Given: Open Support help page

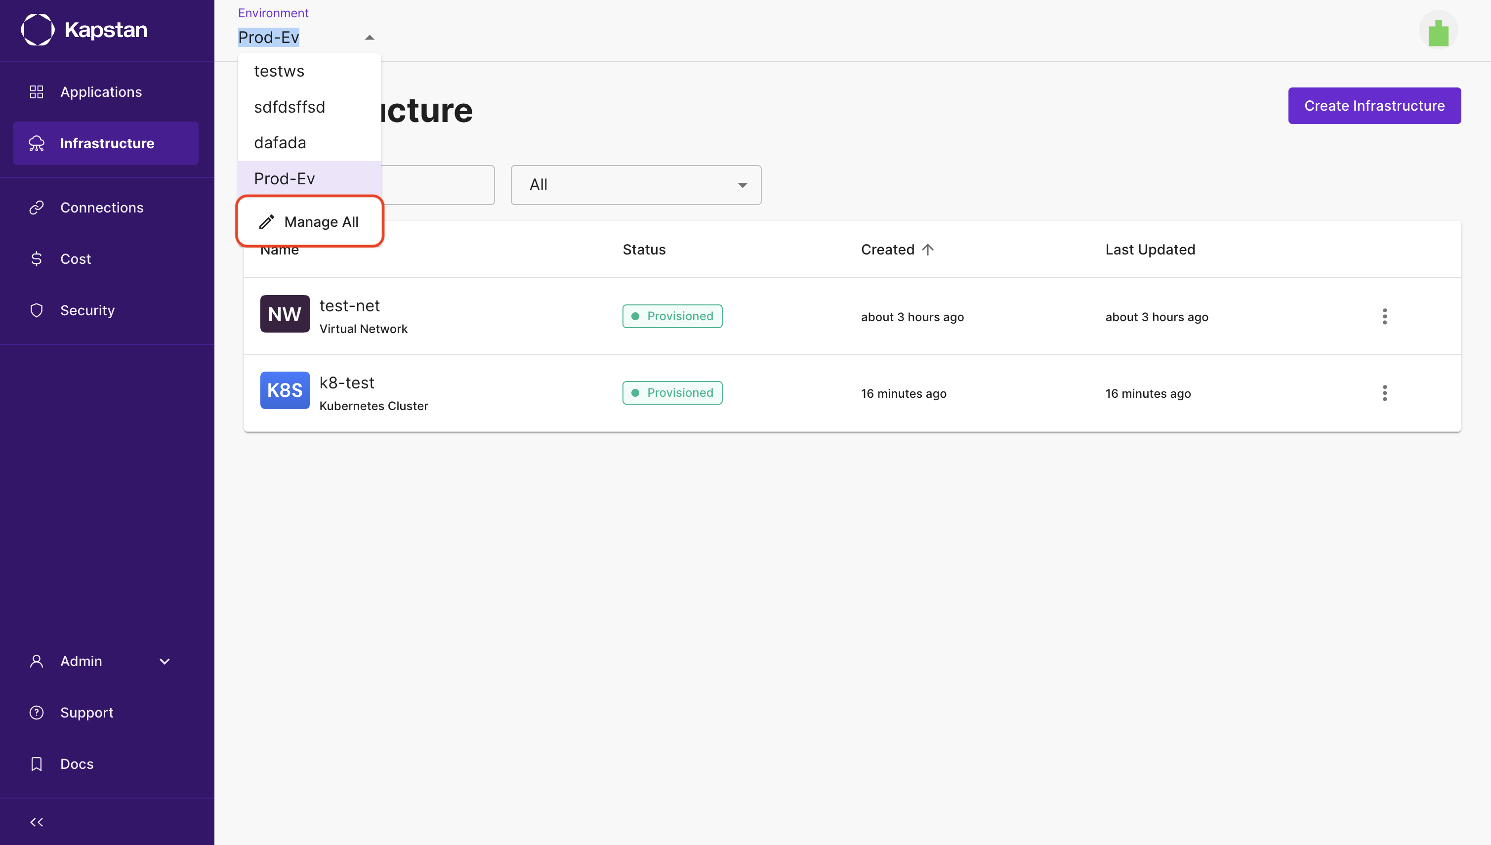Looking at the screenshot, I should (86, 712).
